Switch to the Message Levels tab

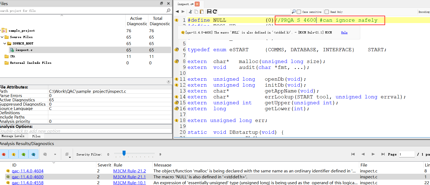(13, 136)
